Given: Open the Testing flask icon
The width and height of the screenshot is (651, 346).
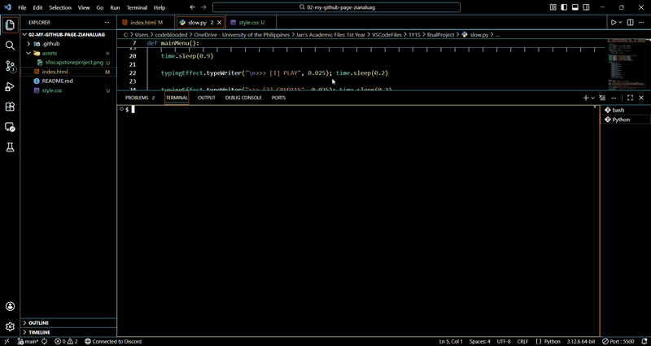Looking at the screenshot, I should click(x=11, y=147).
